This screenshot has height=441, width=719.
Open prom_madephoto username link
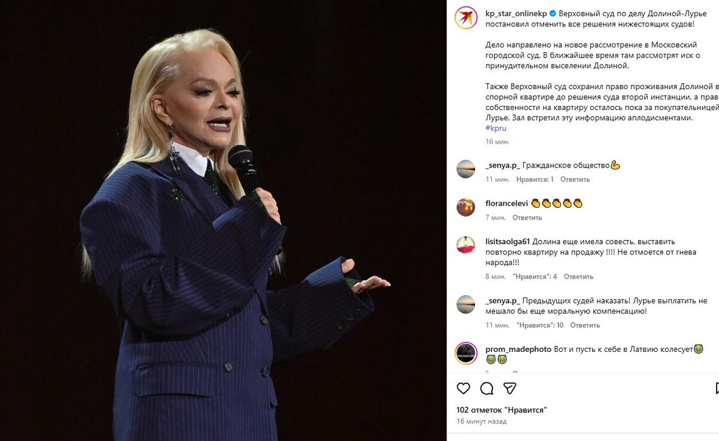click(518, 349)
